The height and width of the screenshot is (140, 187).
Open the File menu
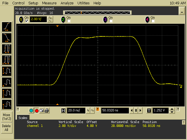coord(5,3)
